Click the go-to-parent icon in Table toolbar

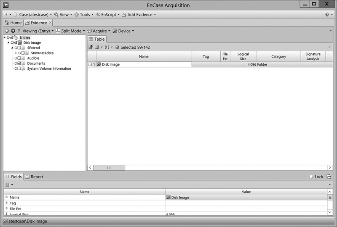pos(91,47)
